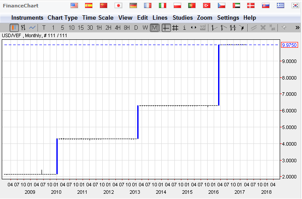
Task: Select the 8H time scale
Action: click(127, 28)
